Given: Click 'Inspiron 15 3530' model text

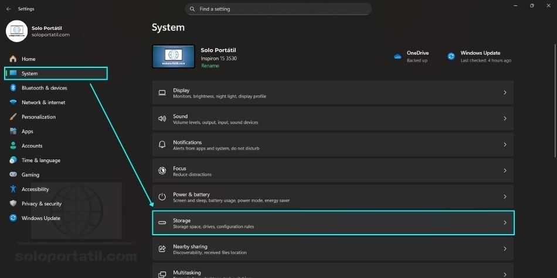Looking at the screenshot, I should click(219, 59).
